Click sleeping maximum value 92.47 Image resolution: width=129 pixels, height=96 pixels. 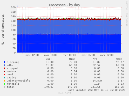120,62
